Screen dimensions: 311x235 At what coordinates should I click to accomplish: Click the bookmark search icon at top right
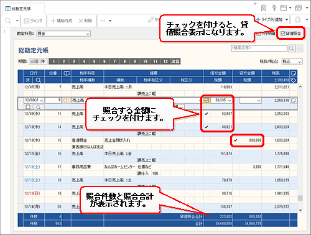[x=264, y=8]
